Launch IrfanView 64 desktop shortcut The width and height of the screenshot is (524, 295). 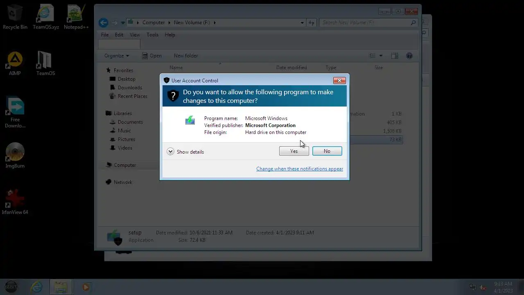tap(15, 202)
